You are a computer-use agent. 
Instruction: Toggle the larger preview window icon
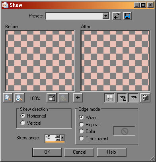(52, 98)
